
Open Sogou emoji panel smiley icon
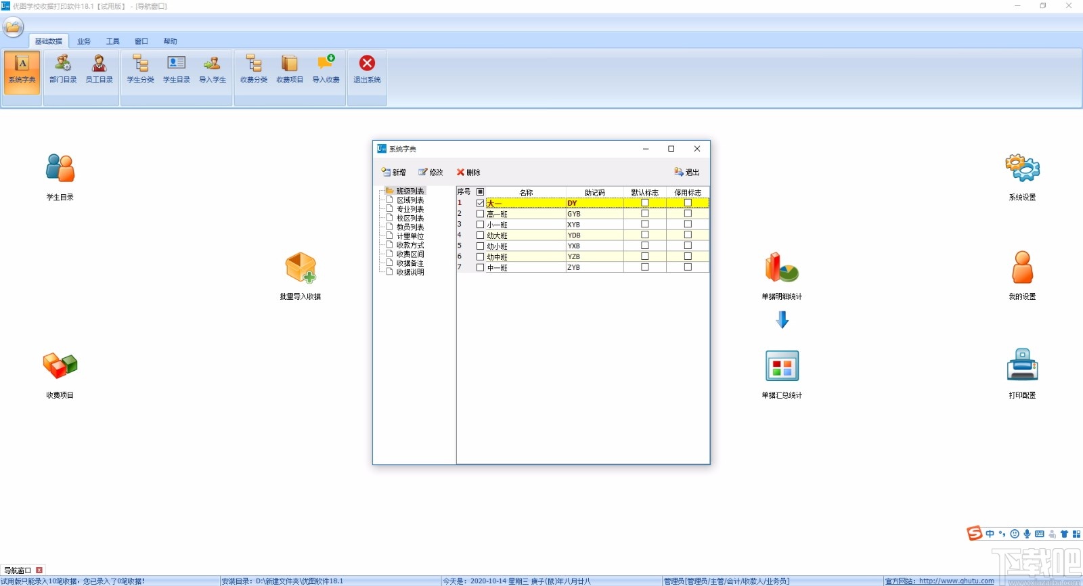[1015, 534]
